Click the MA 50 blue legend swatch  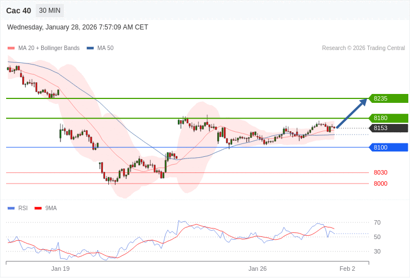(90, 48)
